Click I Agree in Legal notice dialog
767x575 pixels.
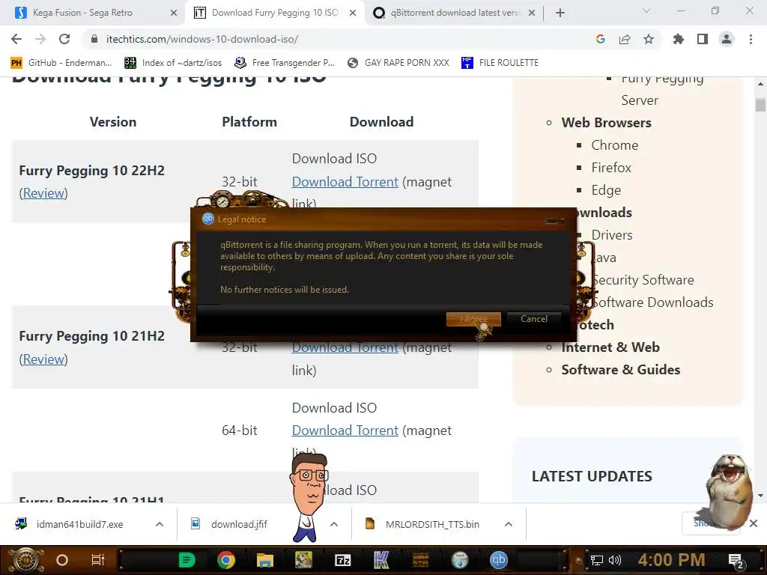tap(473, 319)
